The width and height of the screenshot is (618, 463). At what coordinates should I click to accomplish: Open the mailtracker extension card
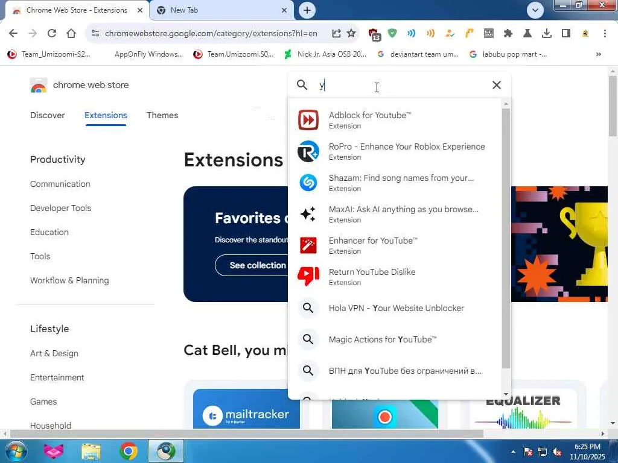[246, 409]
